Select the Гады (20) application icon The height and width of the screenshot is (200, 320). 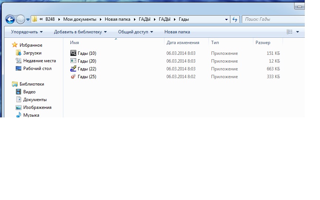(x=73, y=61)
